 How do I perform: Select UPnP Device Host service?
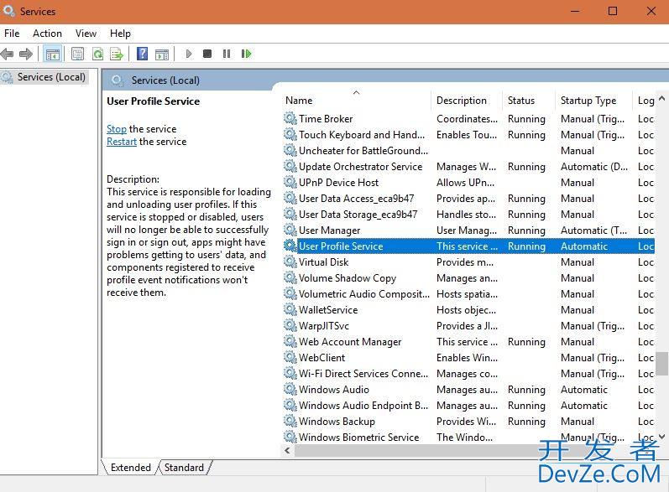pos(468,183)
